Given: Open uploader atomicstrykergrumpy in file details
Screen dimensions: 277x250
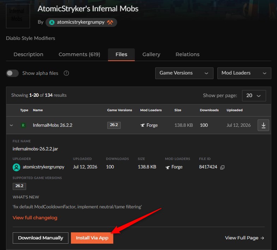Looking at the screenshot, I should point(43,167).
